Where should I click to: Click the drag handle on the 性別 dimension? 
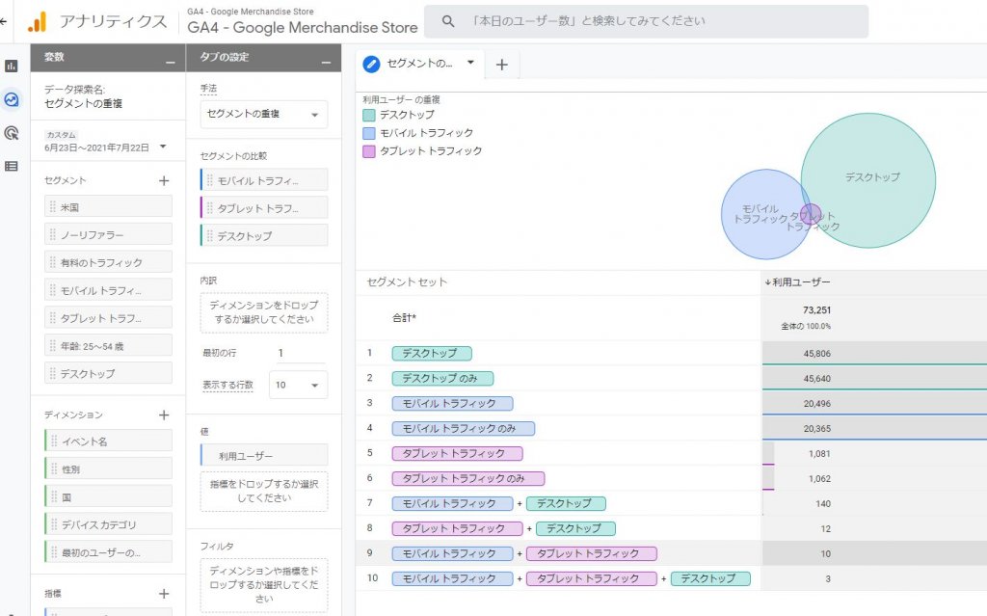54,469
